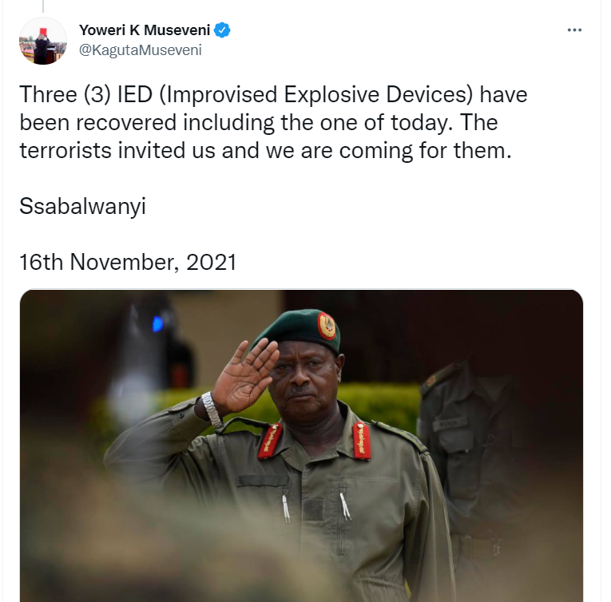Open the attached saluting photo
611x602 pixels.
(x=301, y=446)
